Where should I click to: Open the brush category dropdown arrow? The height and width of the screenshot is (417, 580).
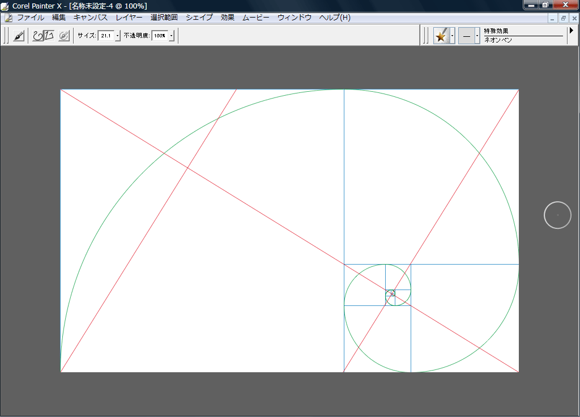click(x=453, y=36)
